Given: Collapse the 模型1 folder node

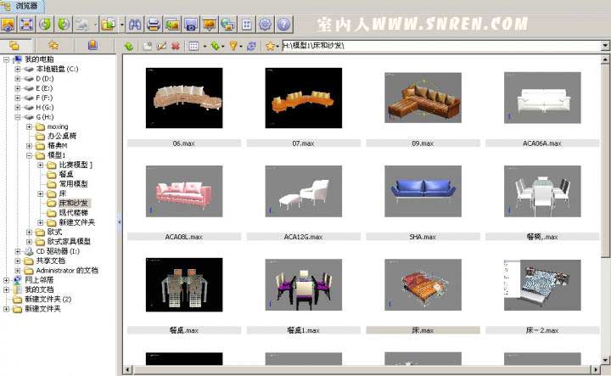Looking at the screenshot, I should [x=29, y=155].
